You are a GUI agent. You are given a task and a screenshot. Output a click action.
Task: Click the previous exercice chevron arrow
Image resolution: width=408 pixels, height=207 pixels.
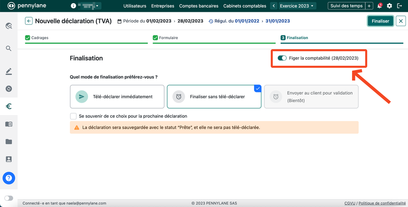274,6
